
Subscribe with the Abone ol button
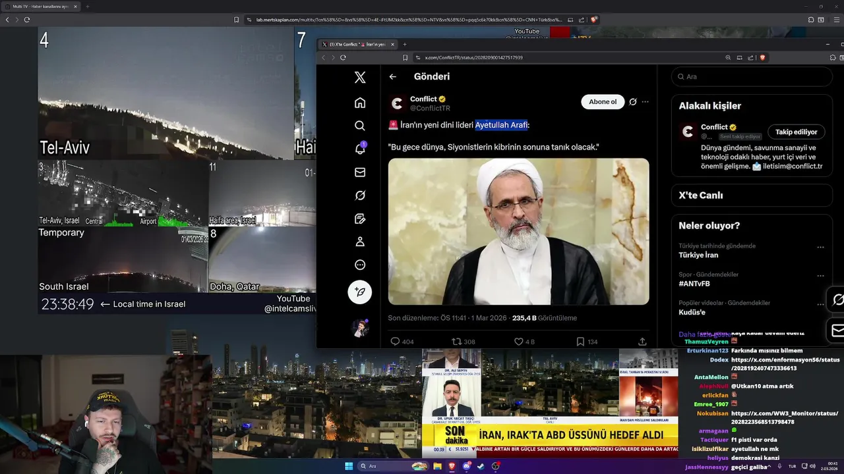[x=603, y=102]
